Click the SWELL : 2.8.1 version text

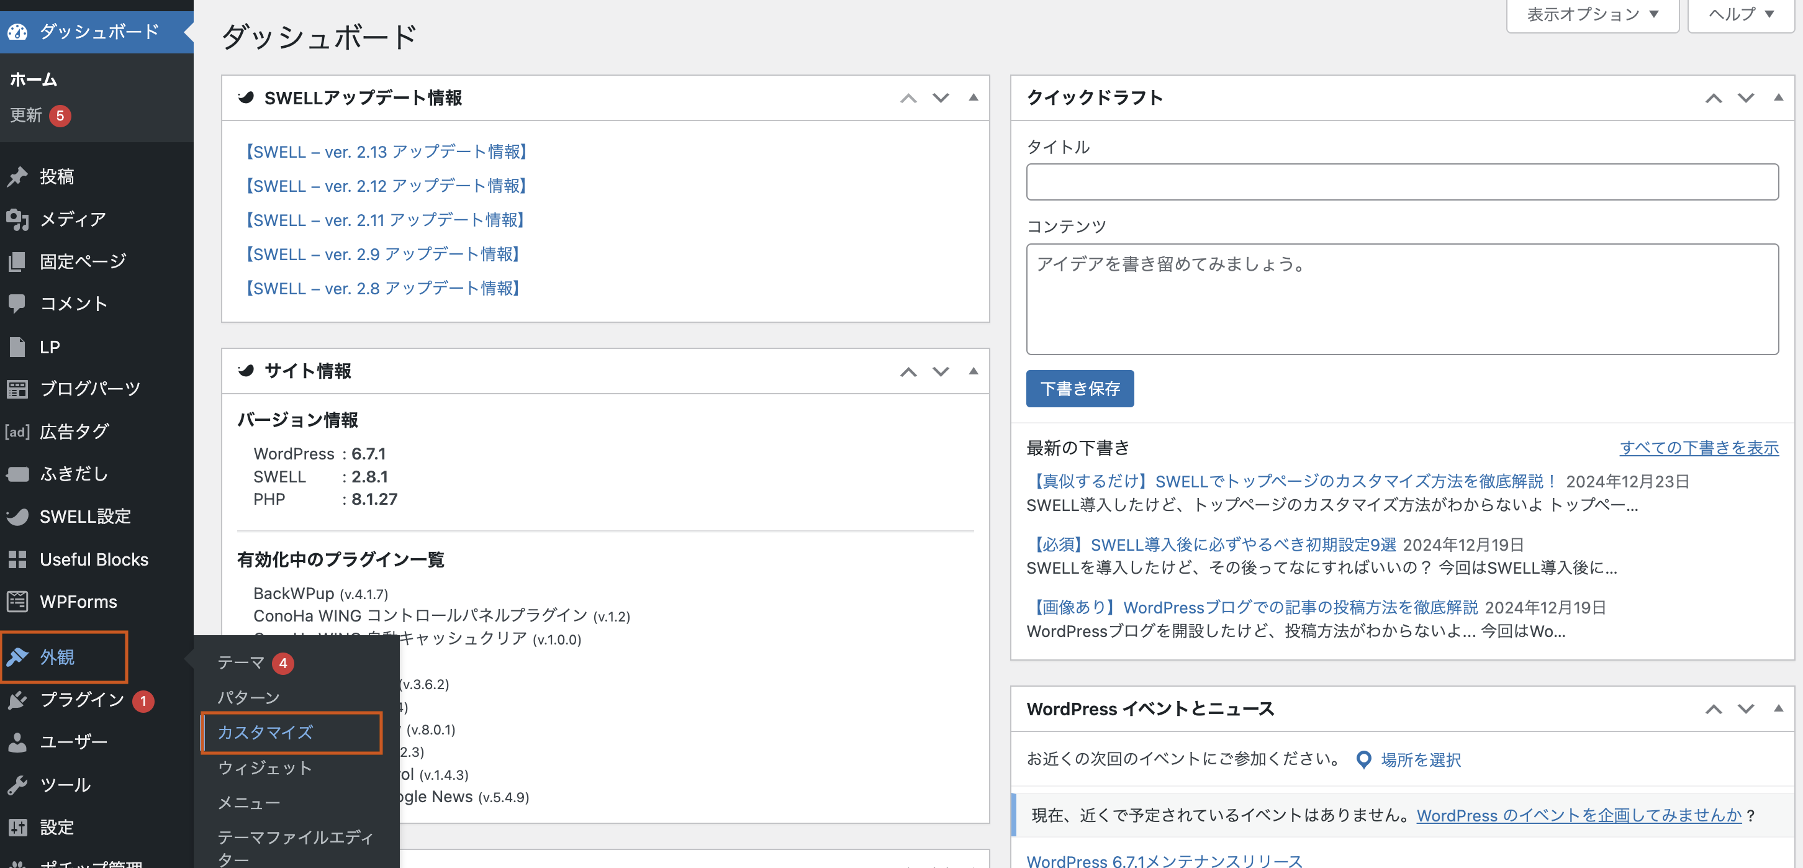click(x=320, y=477)
